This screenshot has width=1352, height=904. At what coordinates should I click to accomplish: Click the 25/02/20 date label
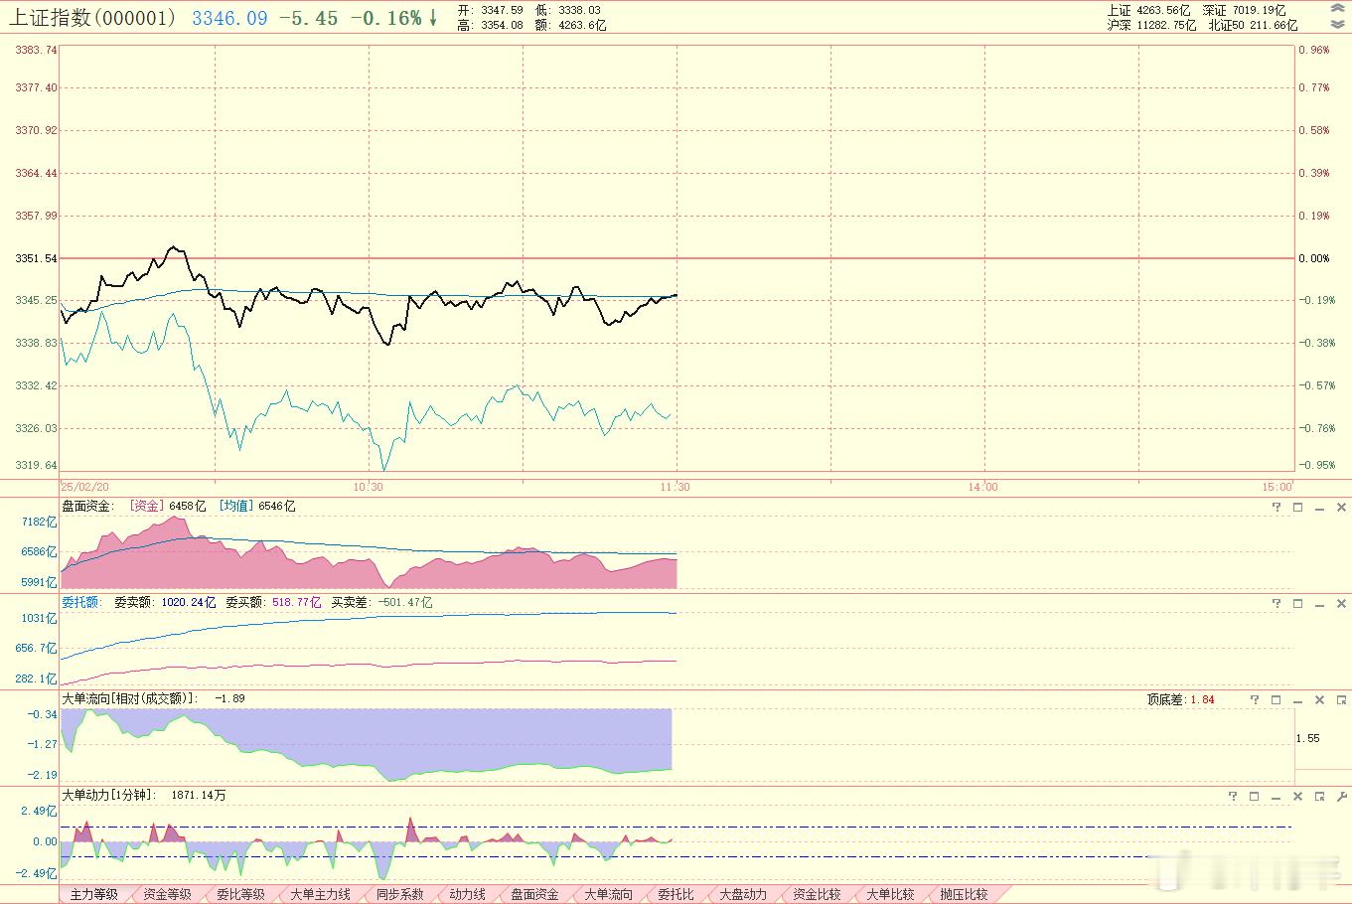(85, 487)
